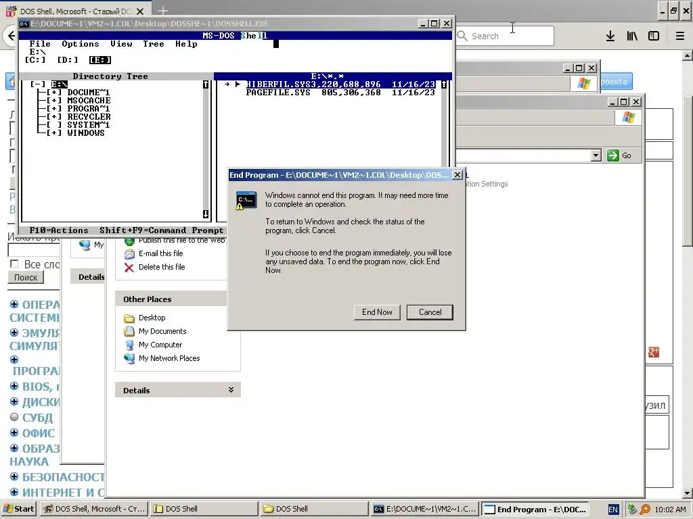693x519 pixels.
Task: Expand the MSOCACHE directory
Action: tap(54, 101)
